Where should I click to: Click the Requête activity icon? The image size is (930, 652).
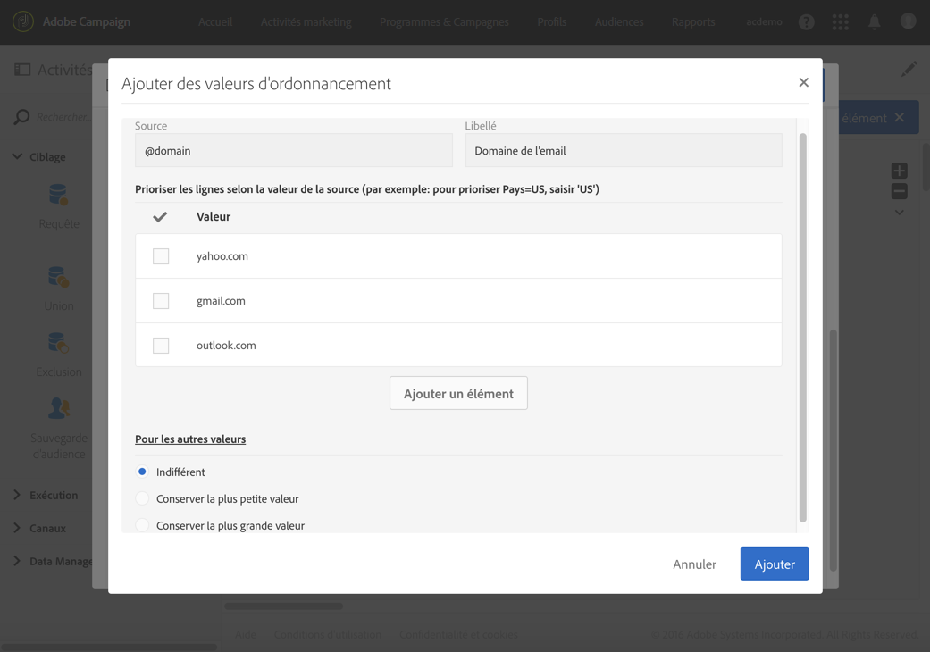click(59, 196)
